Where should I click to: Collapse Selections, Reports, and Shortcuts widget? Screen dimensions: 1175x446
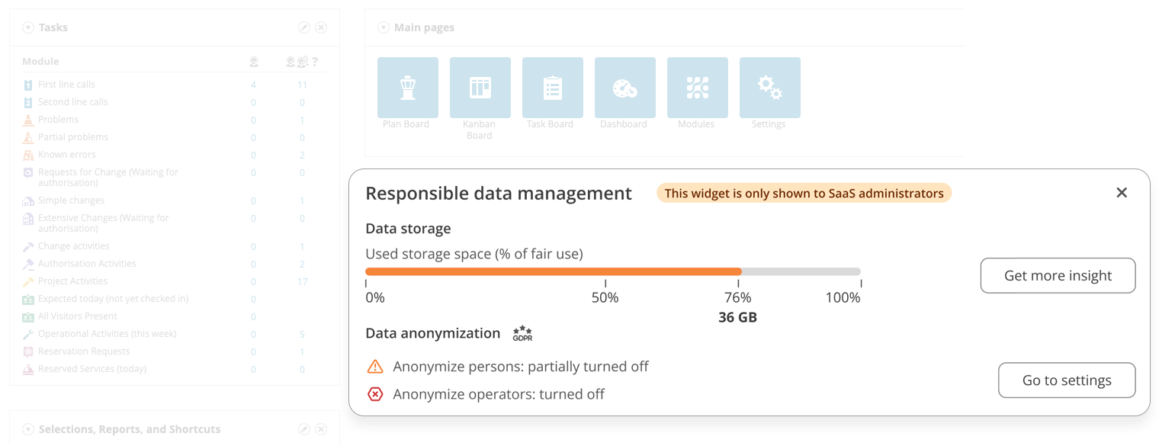(28, 429)
